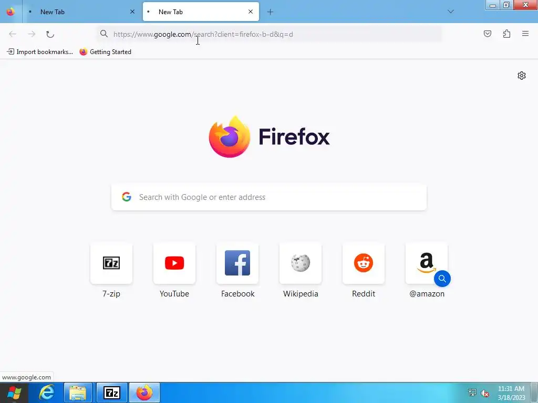Click the Google icon in search box

[127, 197]
